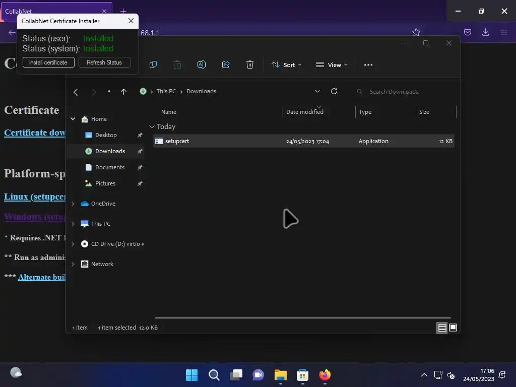
Task: Open Pictures in the navigation pane
Action: pyautogui.click(x=105, y=183)
